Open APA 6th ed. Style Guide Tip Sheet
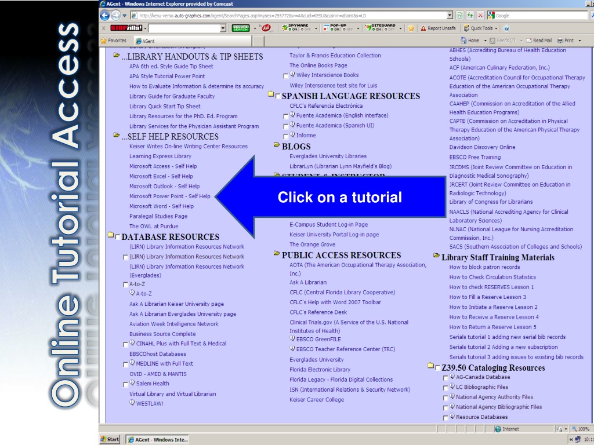This screenshot has height=445, width=594. tap(171, 66)
